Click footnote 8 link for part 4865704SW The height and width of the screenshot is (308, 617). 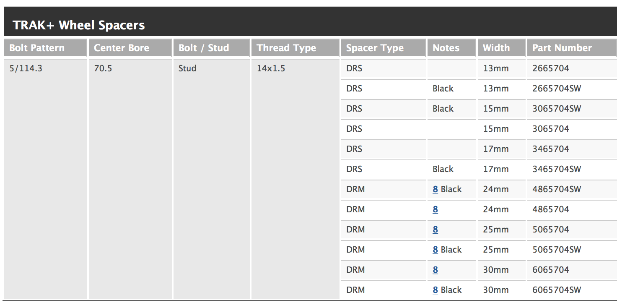(435, 189)
